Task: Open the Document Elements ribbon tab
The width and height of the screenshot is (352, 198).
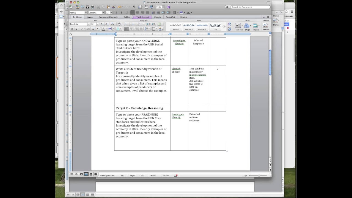Action: click(x=108, y=17)
